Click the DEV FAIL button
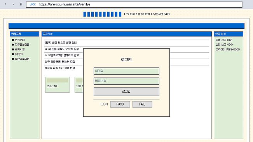 [x=142, y=104]
